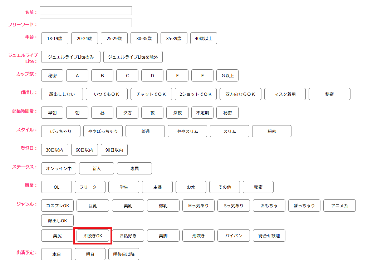Pick 早朝 in the 配信時間帯 row
Viewport: 373px width, 262px height.
tap(52, 113)
